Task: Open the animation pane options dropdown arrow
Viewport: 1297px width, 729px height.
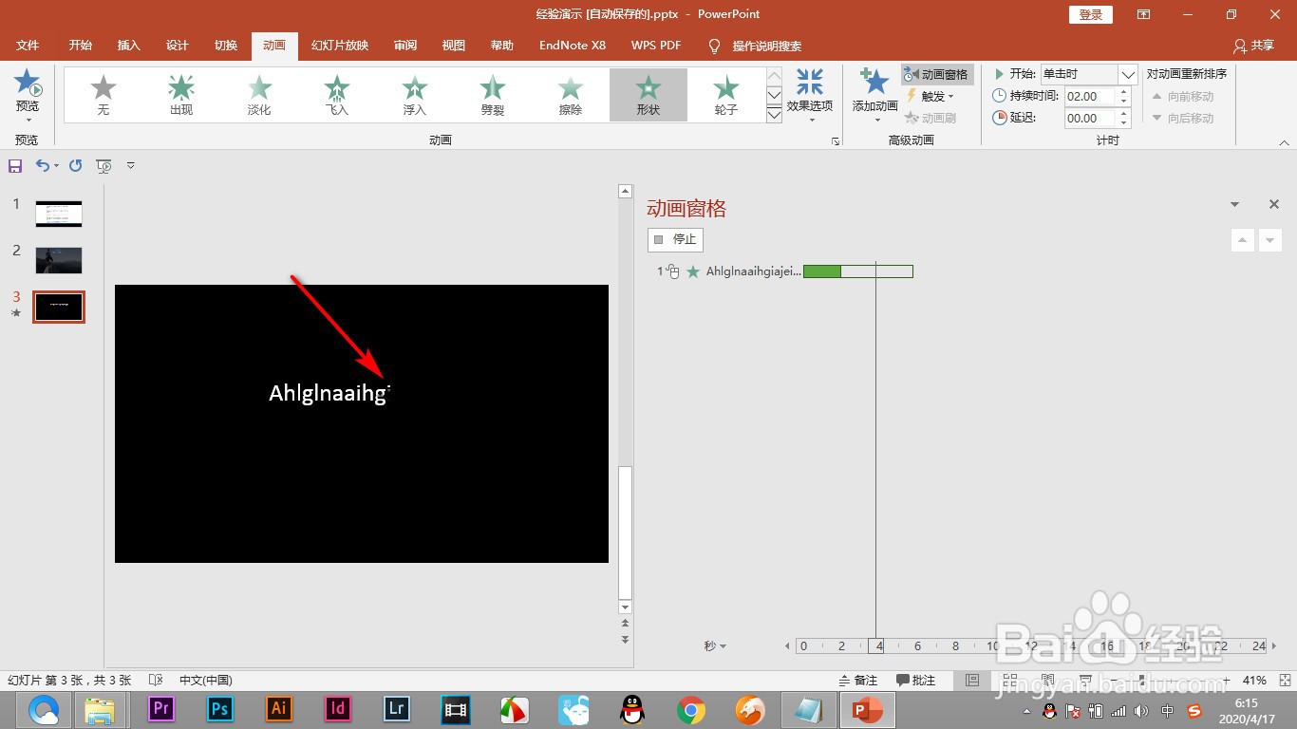Action: (1235, 204)
